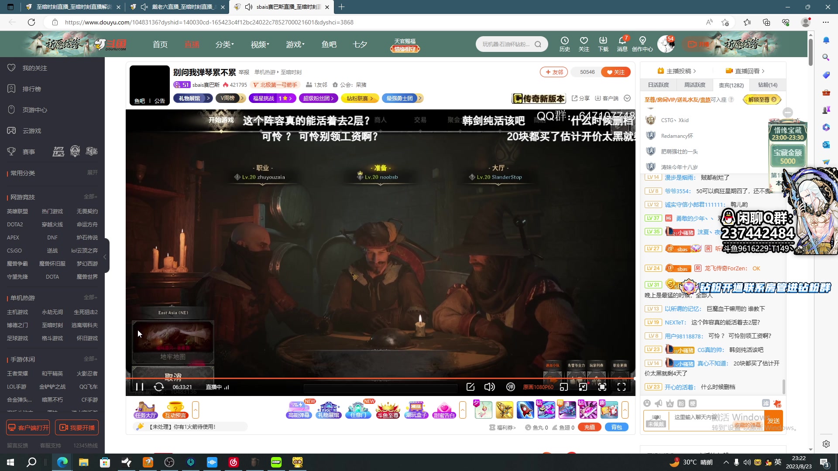Open danmaku edit icon in player bar
Screen dimensions: 838x471
coord(471,387)
